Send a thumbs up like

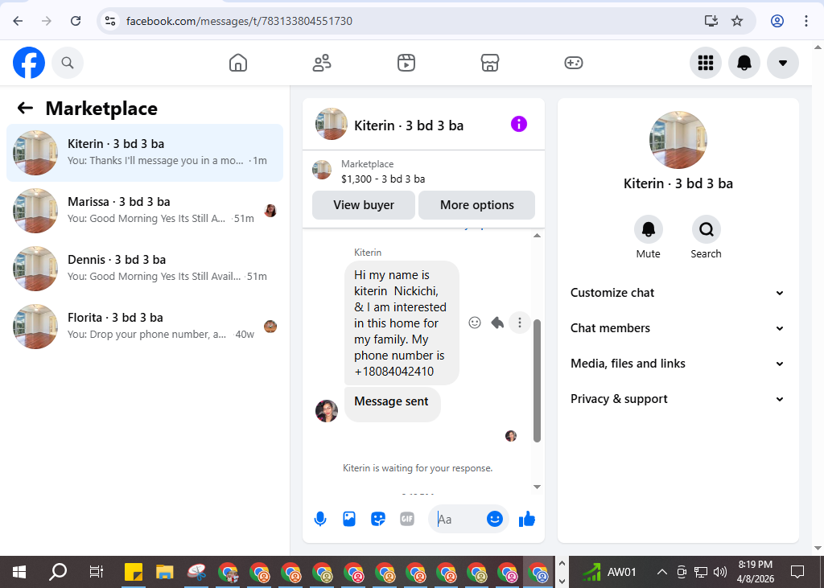[x=526, y=519]
